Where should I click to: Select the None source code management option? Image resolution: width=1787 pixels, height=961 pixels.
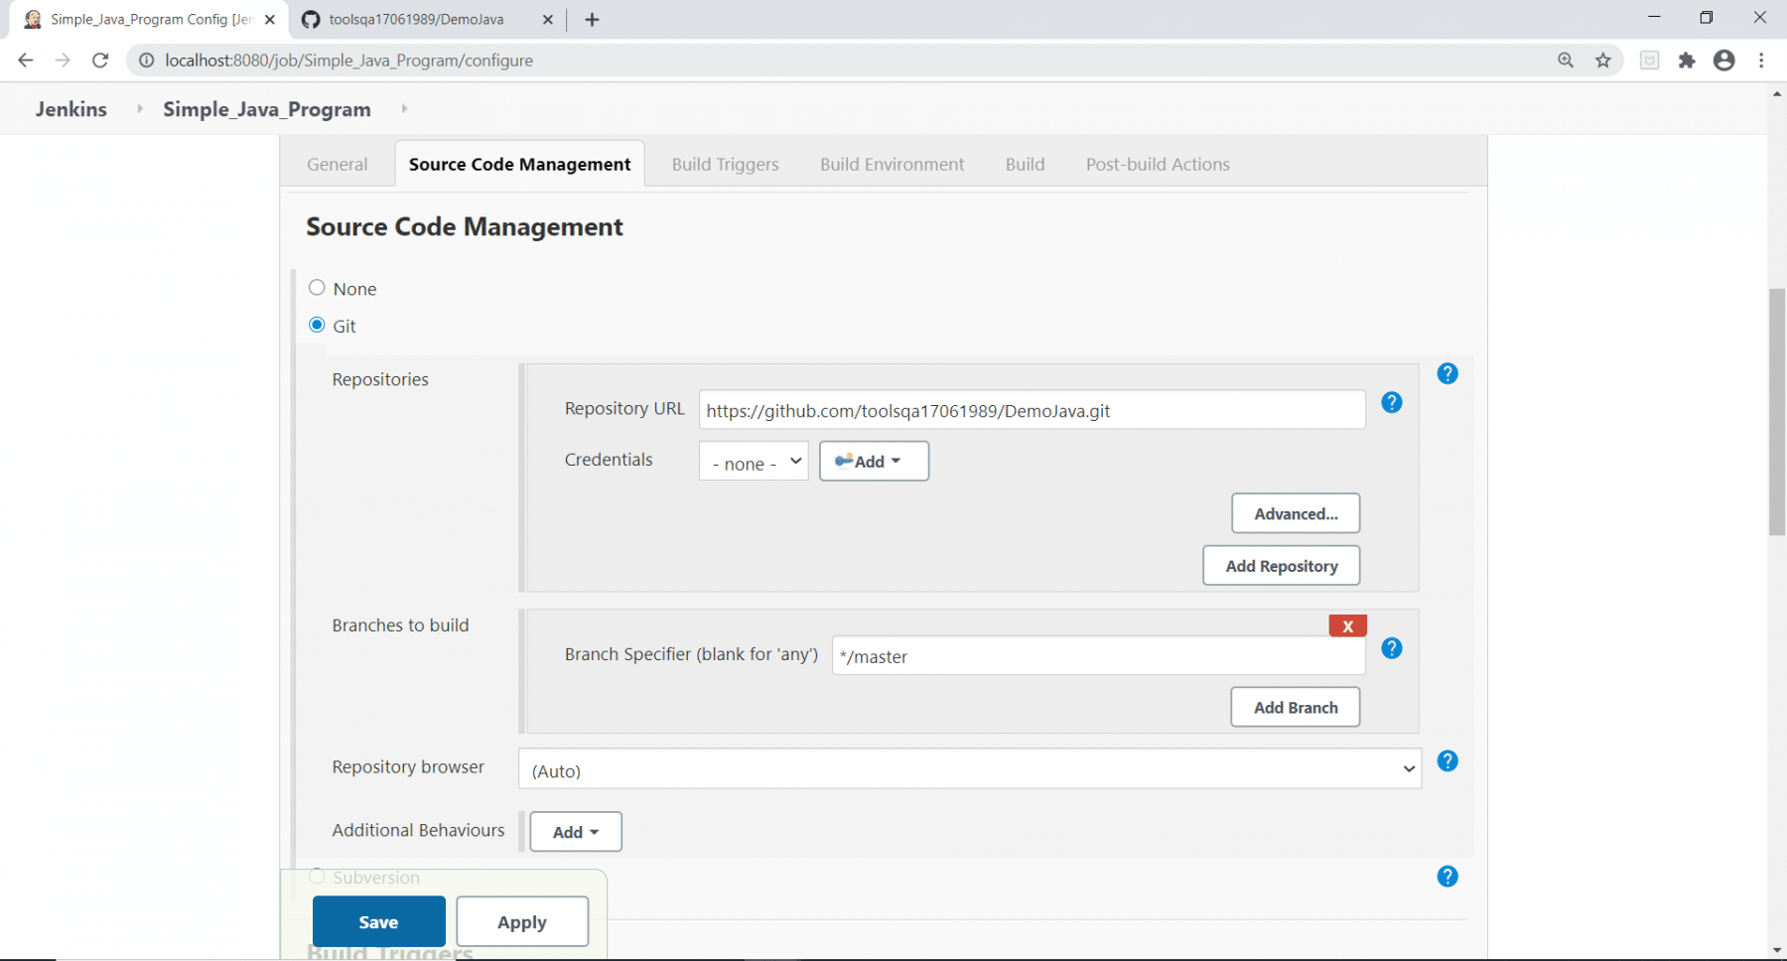[x=317, y=287]
